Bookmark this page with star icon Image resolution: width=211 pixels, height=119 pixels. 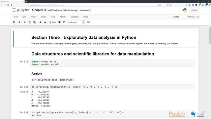point(170,5)
